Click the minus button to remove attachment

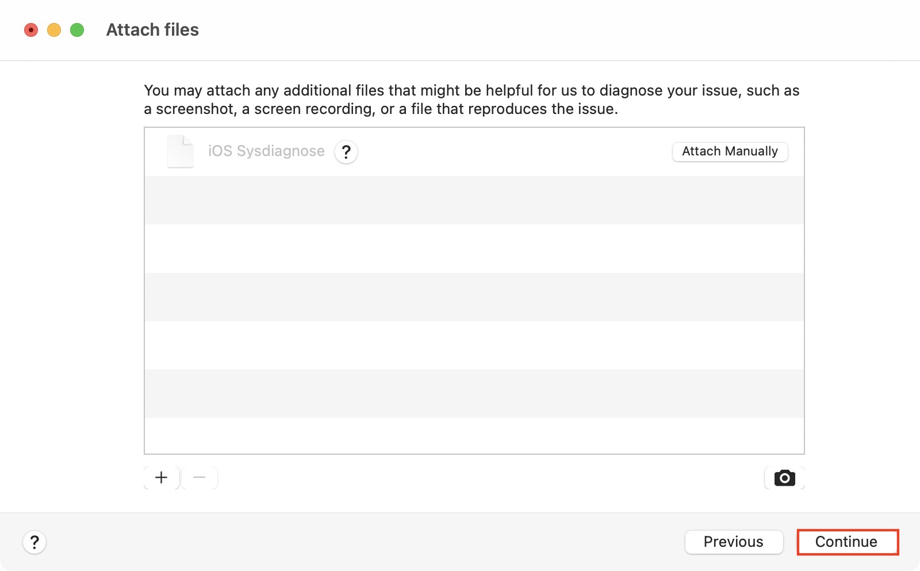[x=200, y=478]
